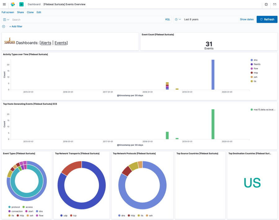Select start legend in Event Types

(x=29, y=211)
